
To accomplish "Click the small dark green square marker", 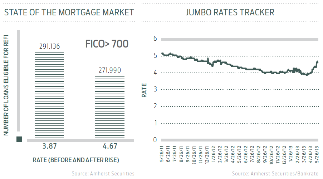I will coord(19,139).
